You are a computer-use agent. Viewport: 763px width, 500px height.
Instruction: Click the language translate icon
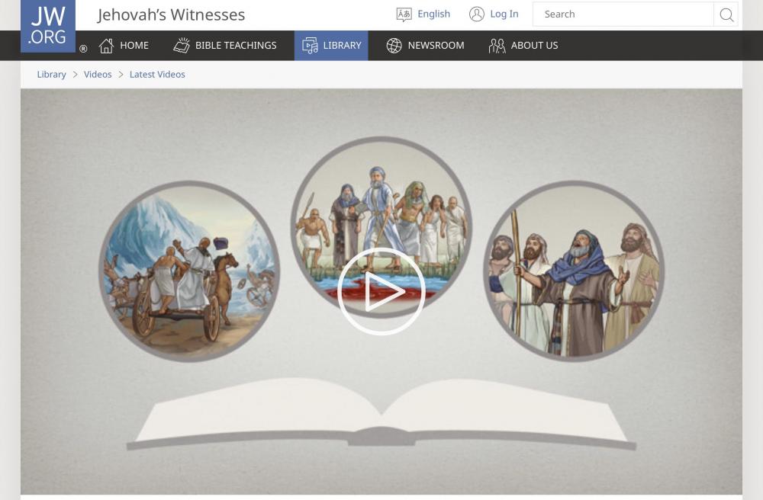pos(404,14)
